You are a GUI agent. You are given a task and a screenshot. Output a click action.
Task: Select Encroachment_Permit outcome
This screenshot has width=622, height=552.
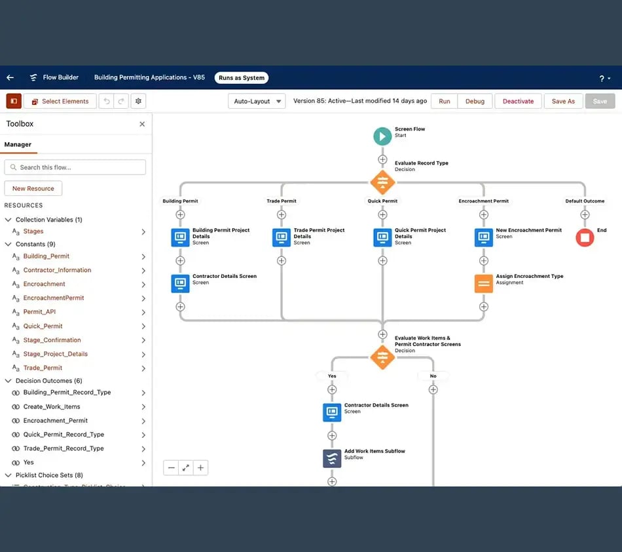point(56,420)
